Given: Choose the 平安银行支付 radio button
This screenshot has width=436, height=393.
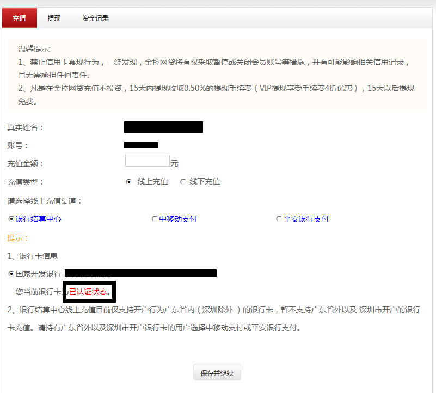Looking at the screenshot, I should pos(279,219).
